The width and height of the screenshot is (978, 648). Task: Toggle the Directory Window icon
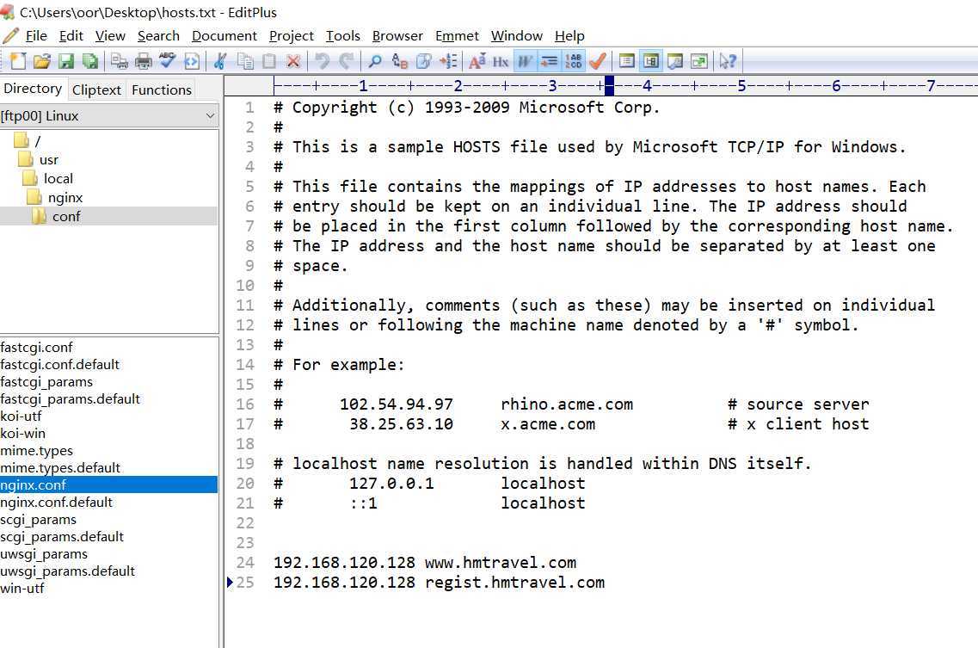click(x=650, y=60)
